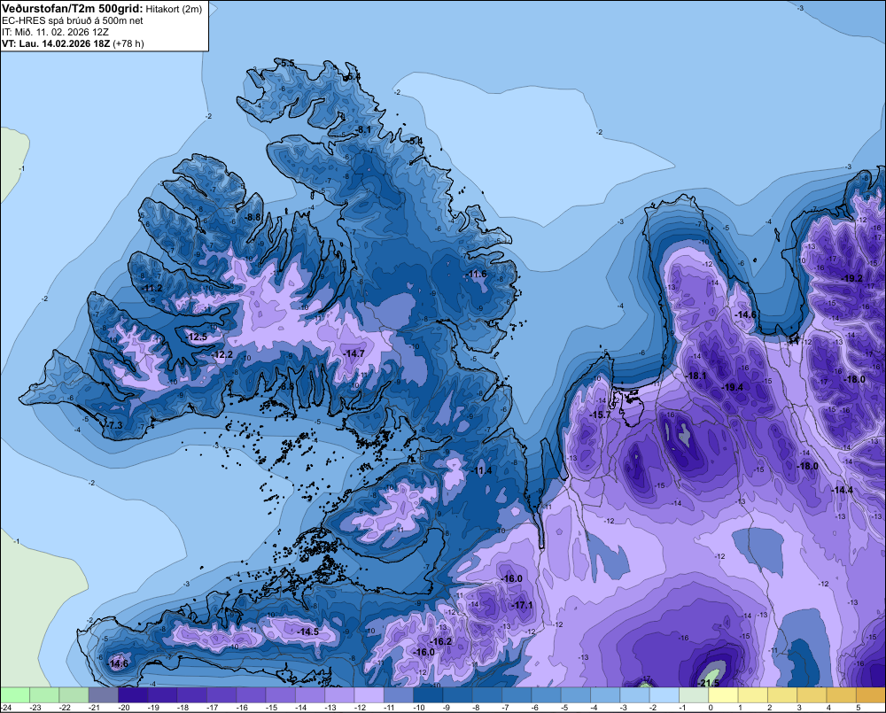Viewport: 886px width, 713px height.
Task: Select legend swatch between 4 and 5
Action: coord(842,694)
